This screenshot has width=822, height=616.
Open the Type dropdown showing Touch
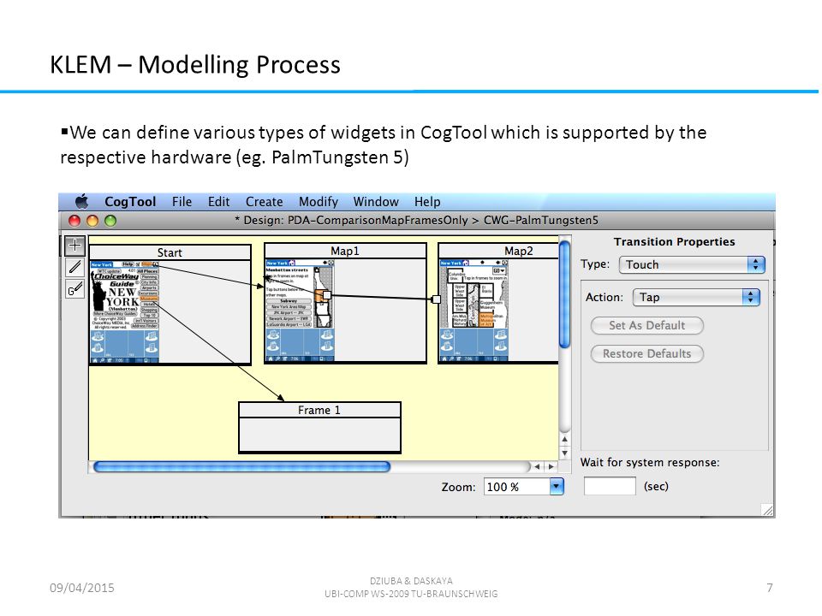(x=692, y=264)
